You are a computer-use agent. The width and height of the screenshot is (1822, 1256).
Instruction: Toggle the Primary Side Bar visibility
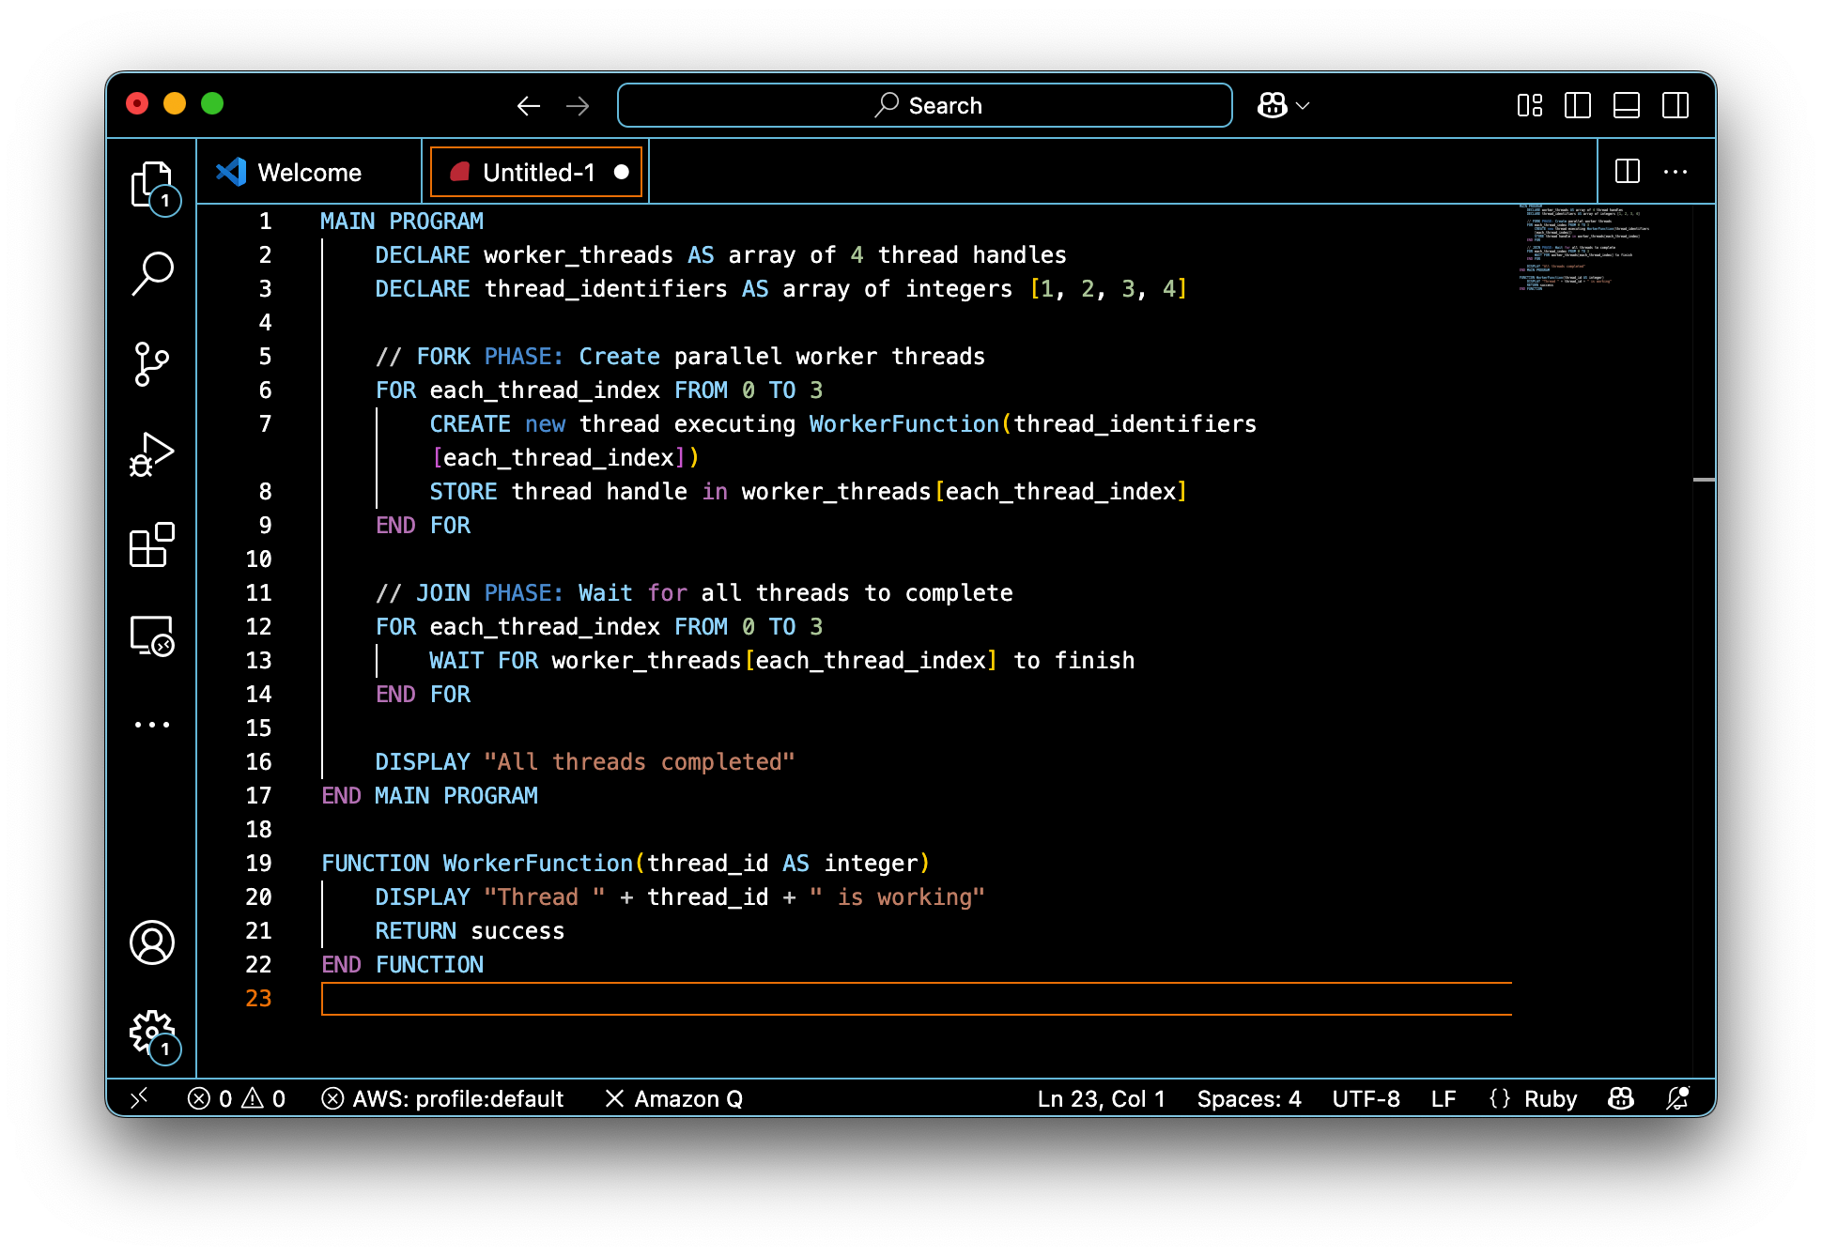(x=1578, y=105)
